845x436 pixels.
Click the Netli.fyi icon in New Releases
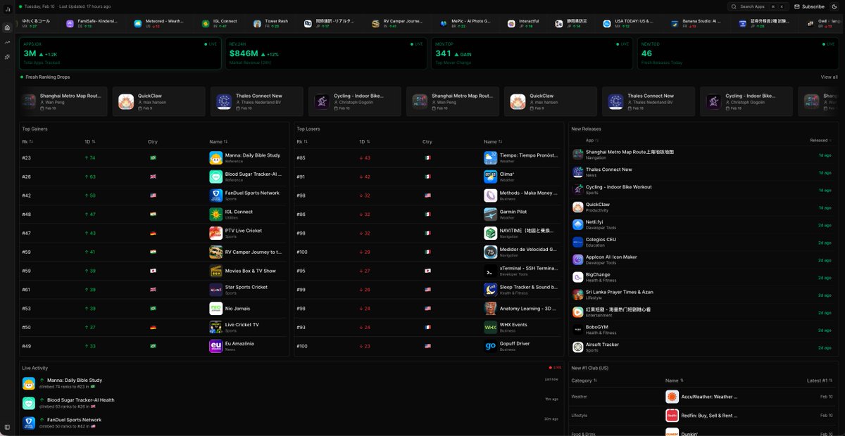coord(577,225)
